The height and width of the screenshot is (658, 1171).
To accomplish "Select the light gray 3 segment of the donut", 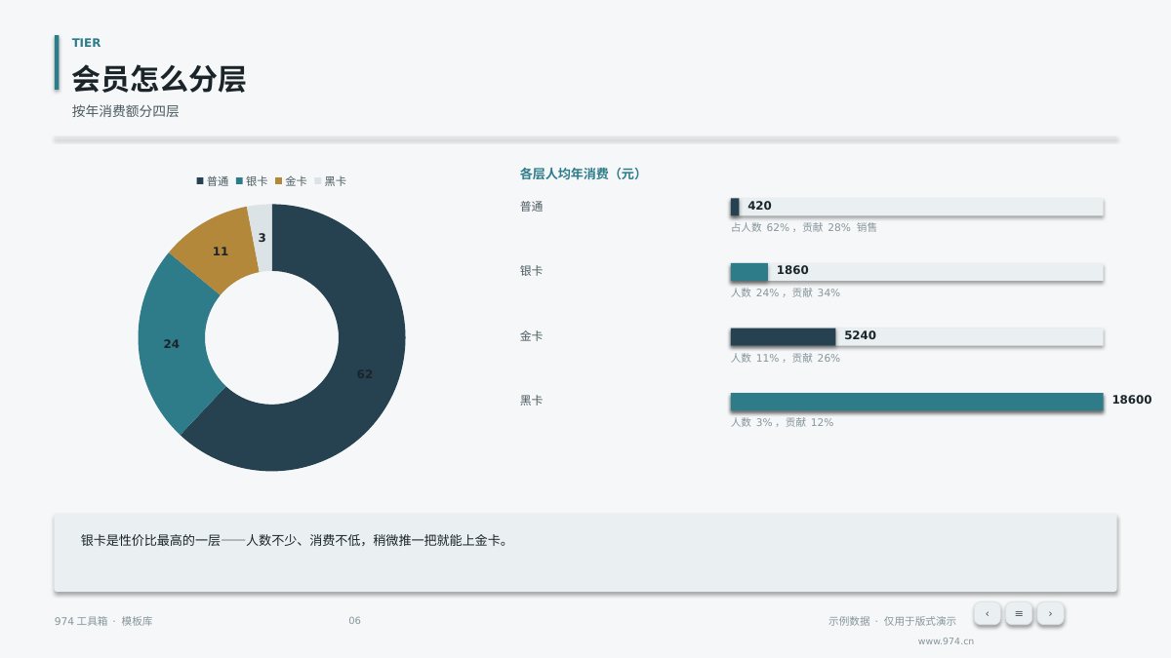I will click(x=262, y=237).
